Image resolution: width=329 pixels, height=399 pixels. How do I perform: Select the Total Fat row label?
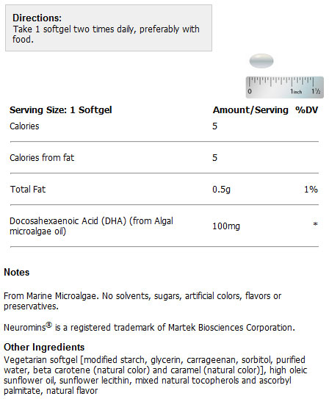pyautogui.click(x=28, y=190)
